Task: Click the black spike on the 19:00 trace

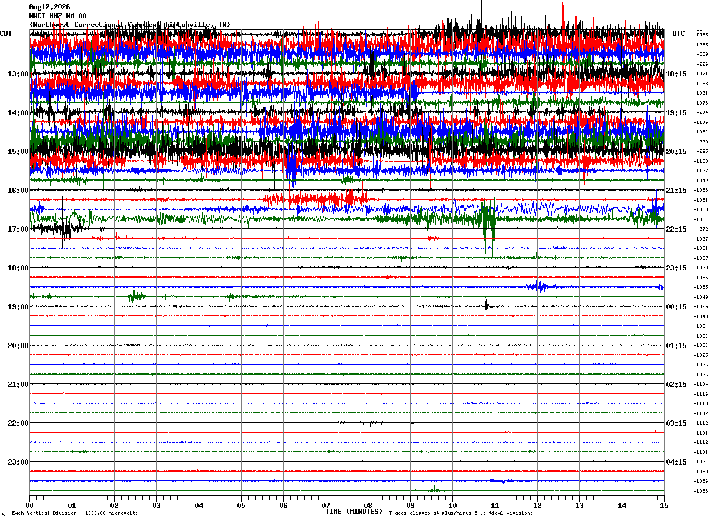Action: pyautogui.click(x=487, y=303)
